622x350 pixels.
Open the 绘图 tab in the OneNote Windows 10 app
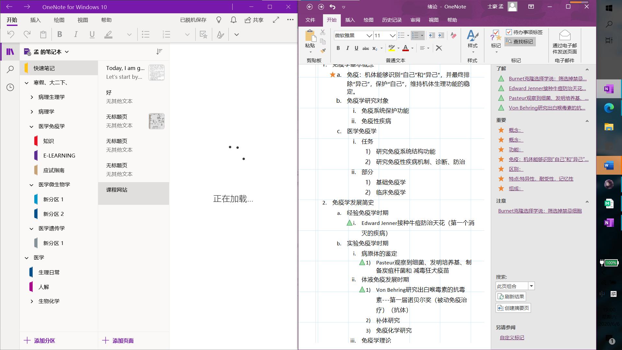pyautogui.click(x=59, y=20)
